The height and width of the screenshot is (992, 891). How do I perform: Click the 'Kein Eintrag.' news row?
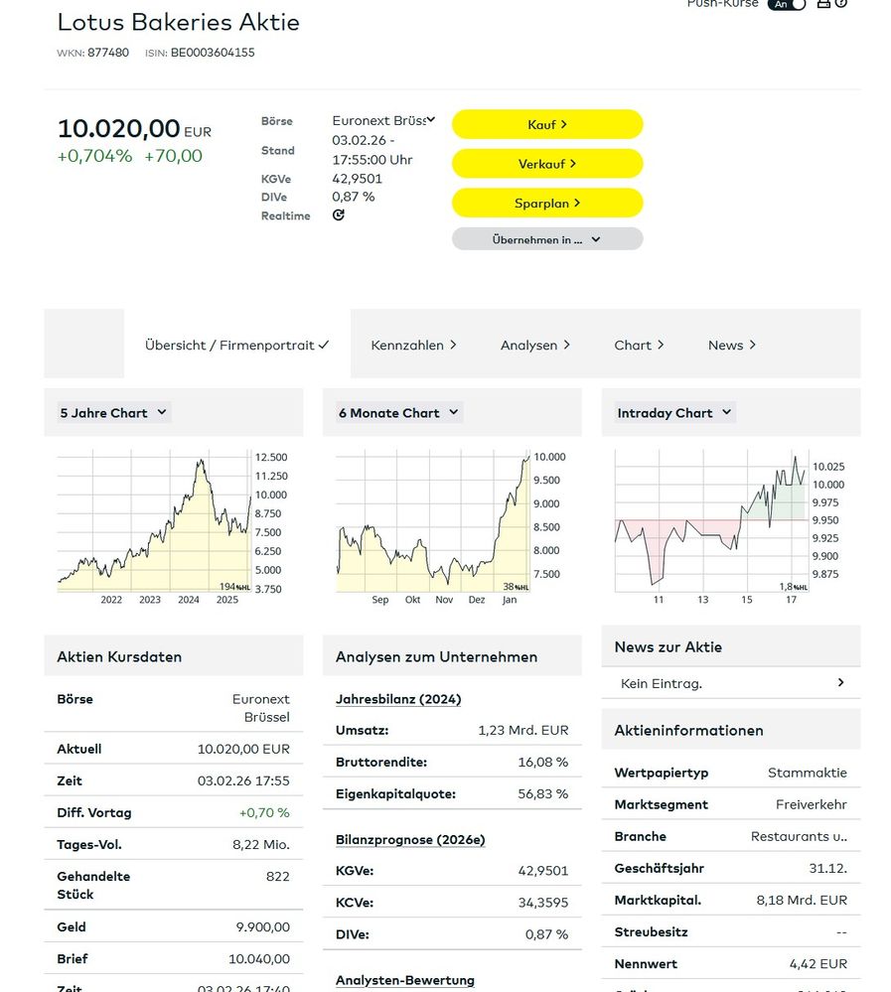tap(731, 683)
